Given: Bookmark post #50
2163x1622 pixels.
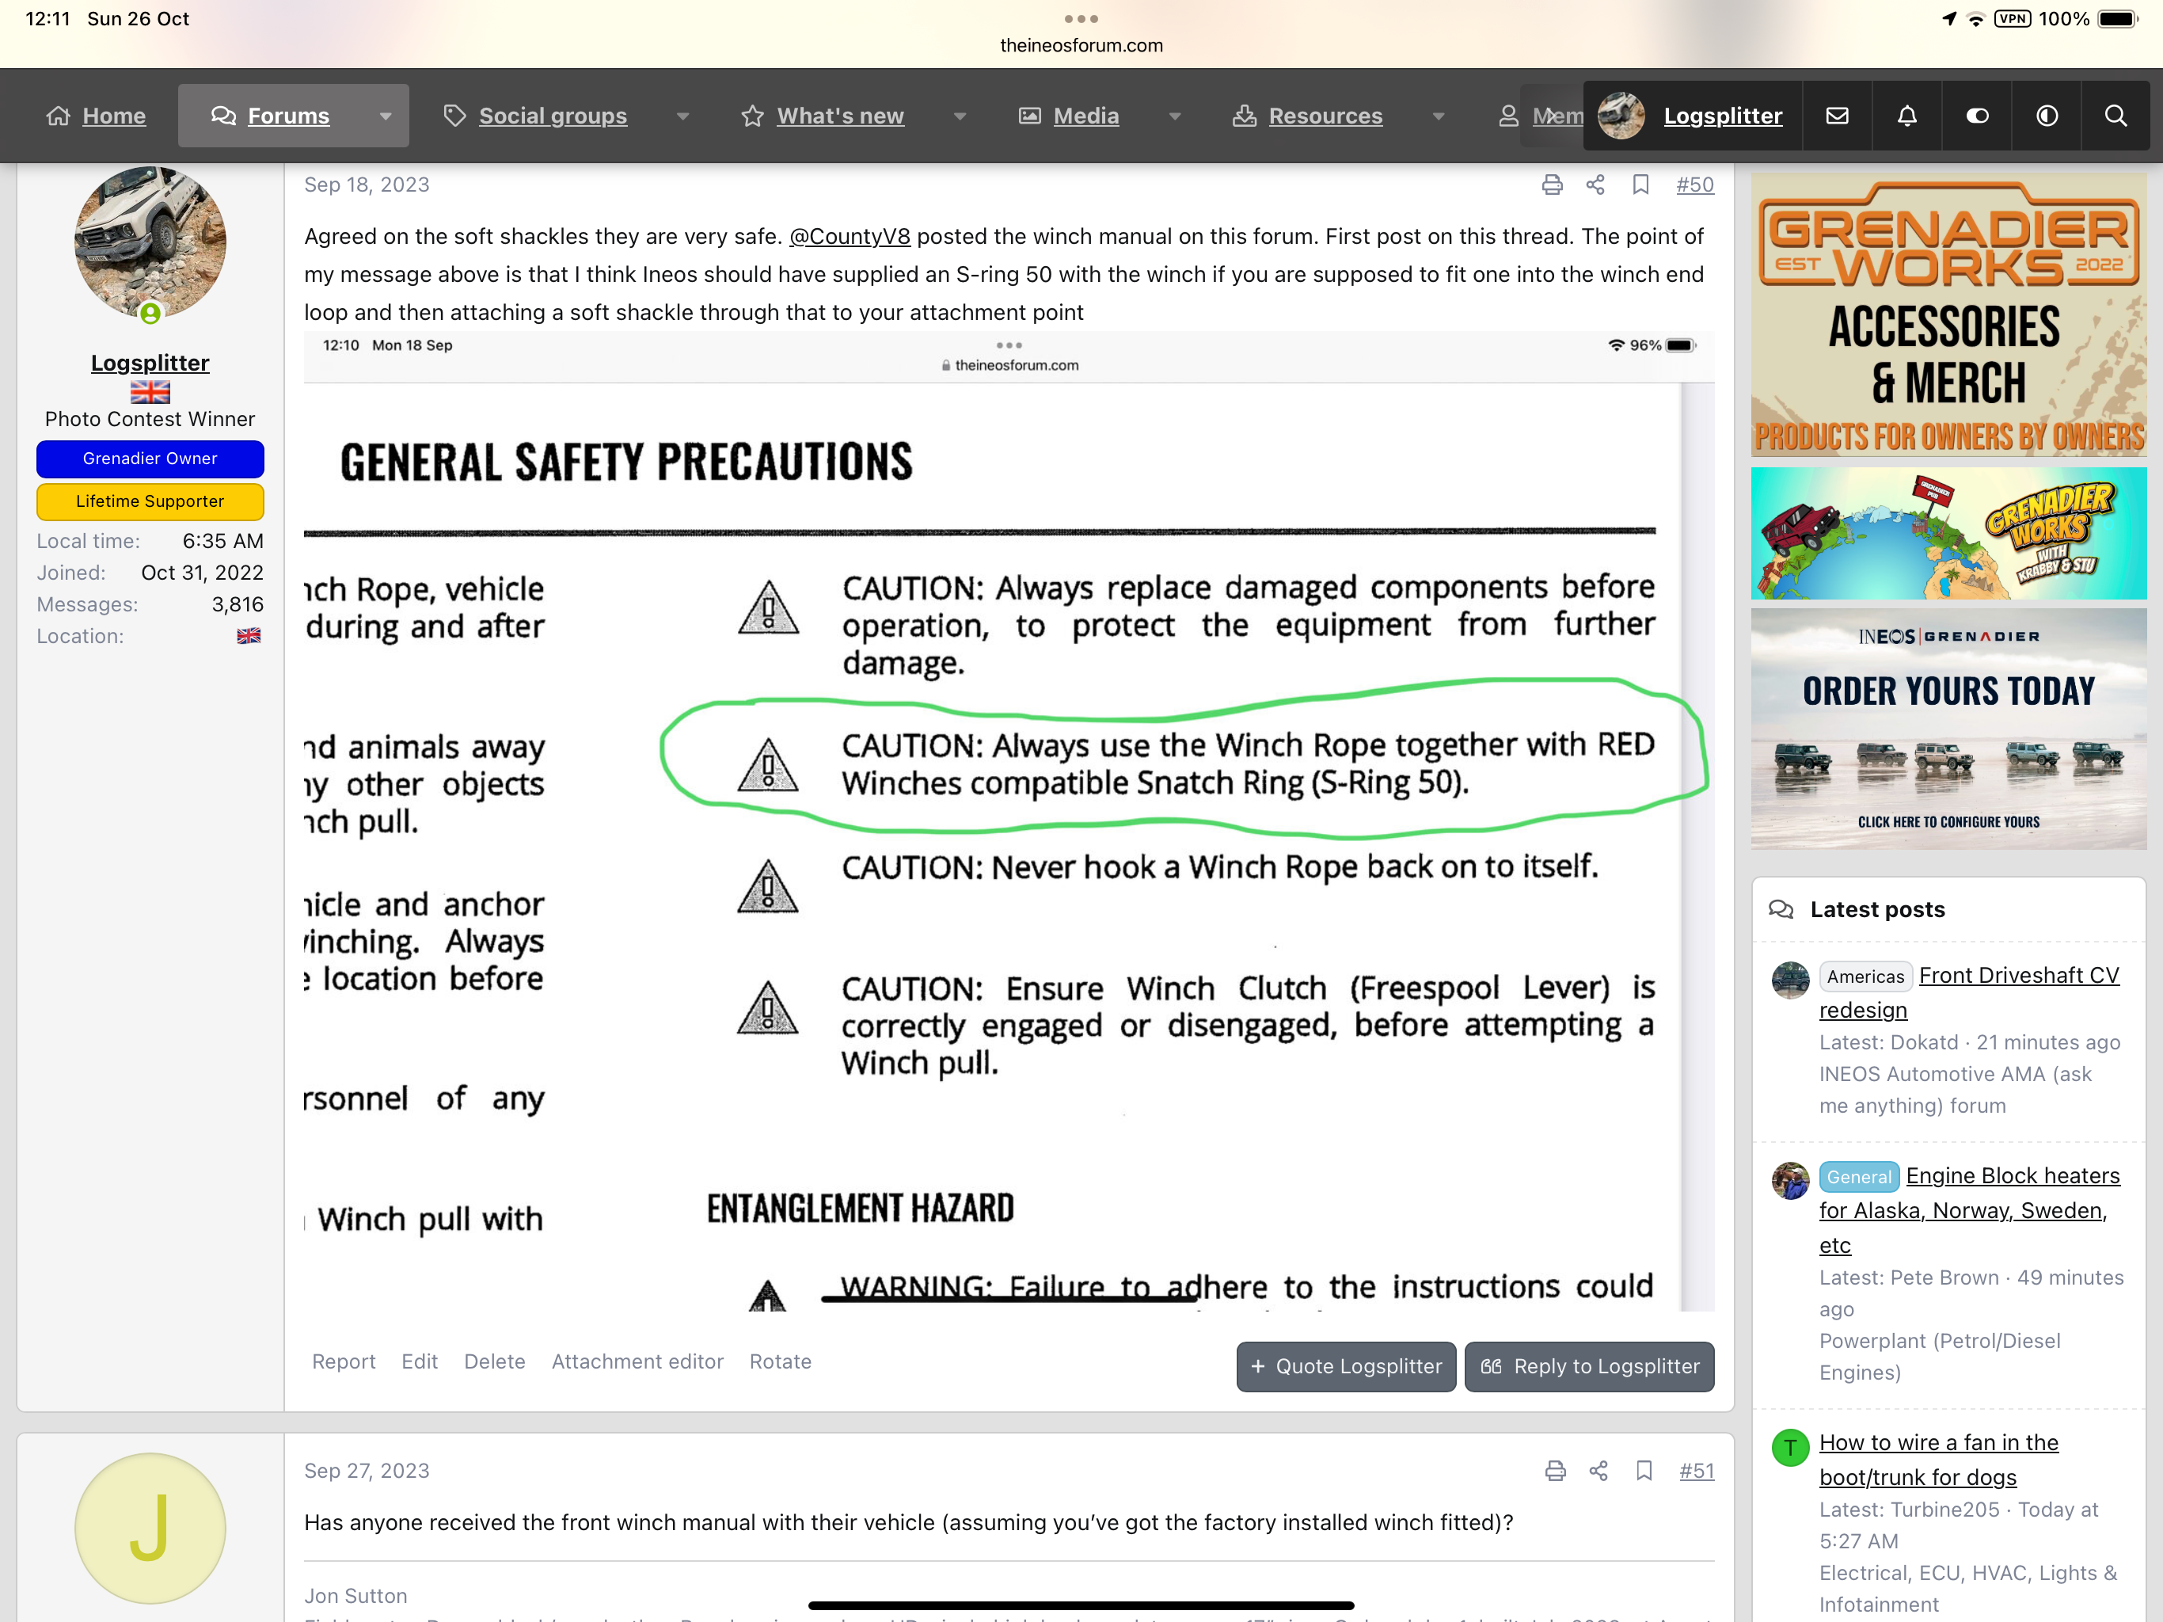Looking at the screenshot, I should [x=1640, y=185].
